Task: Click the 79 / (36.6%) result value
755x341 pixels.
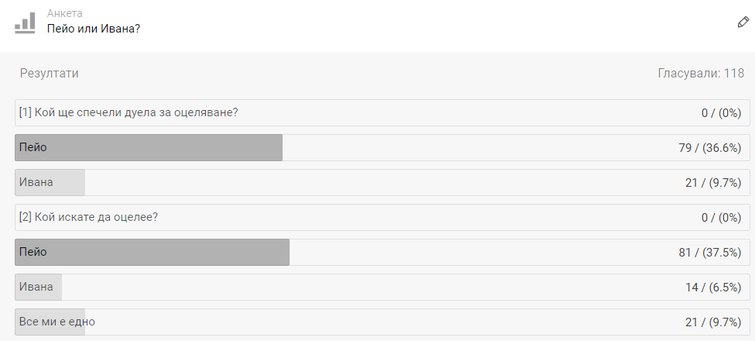Action: click(710, 148)
